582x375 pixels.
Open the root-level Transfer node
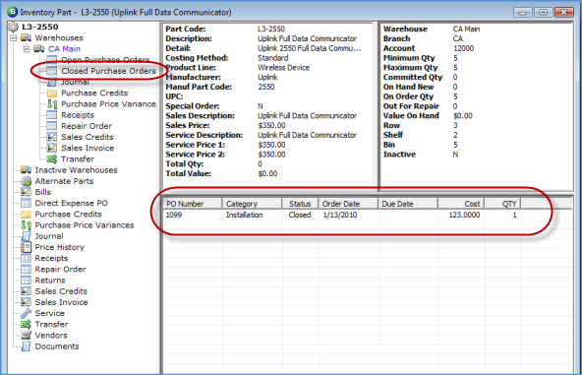pyautogui.click(x=51, y=325)
